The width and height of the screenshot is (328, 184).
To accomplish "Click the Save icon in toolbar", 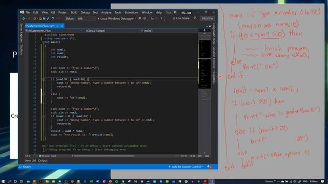I will coord(44,18).
